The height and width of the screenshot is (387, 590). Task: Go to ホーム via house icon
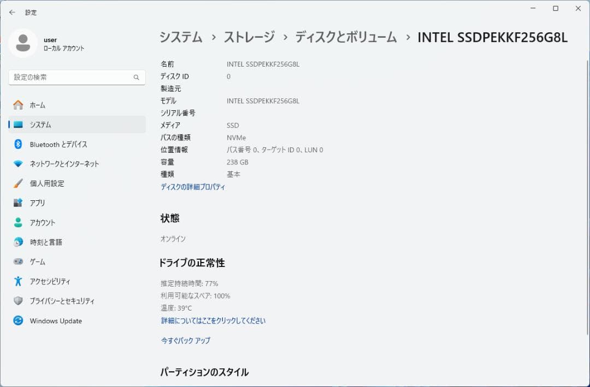click(17, 105)
